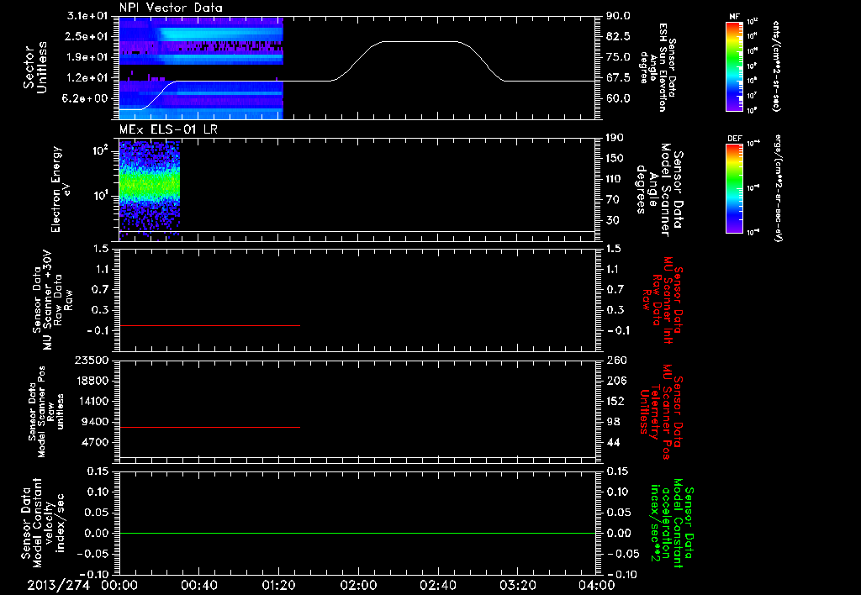861x595 pixels.
Task: Click the 'Sector Unitless' axis label
Action: coord(35,66)
